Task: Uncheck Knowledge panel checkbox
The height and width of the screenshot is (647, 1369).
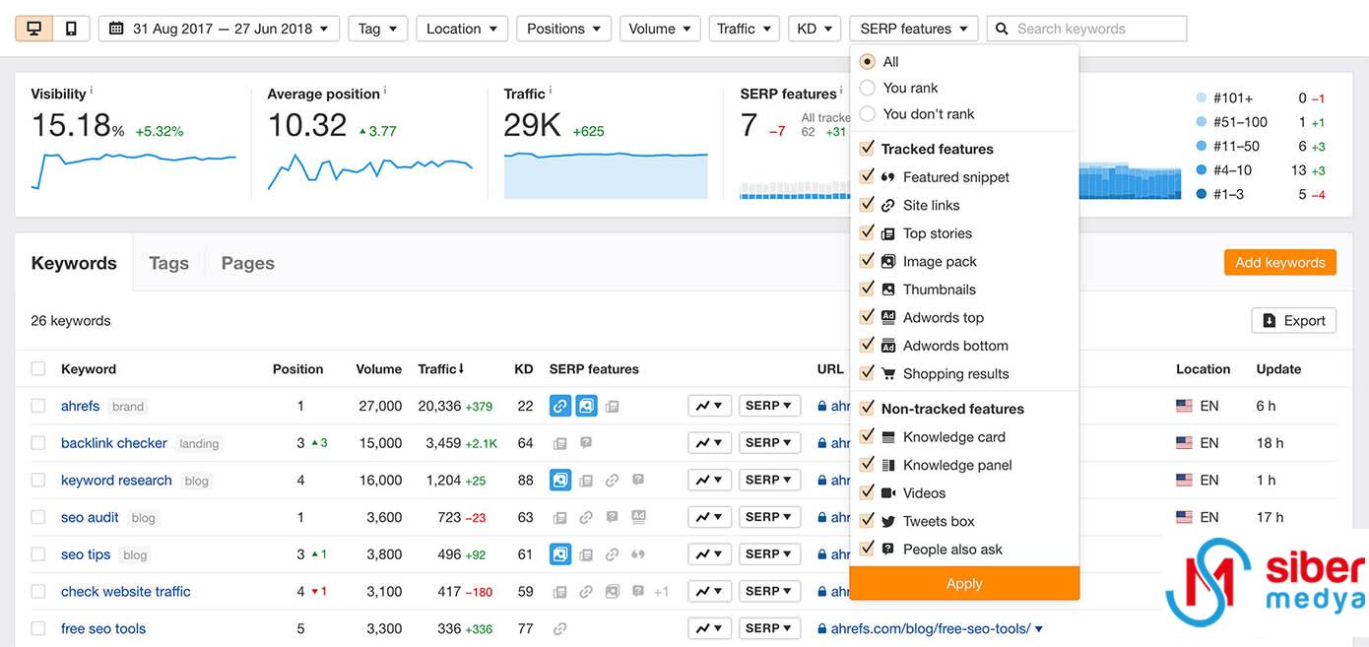Action: (x=867, y=464)
